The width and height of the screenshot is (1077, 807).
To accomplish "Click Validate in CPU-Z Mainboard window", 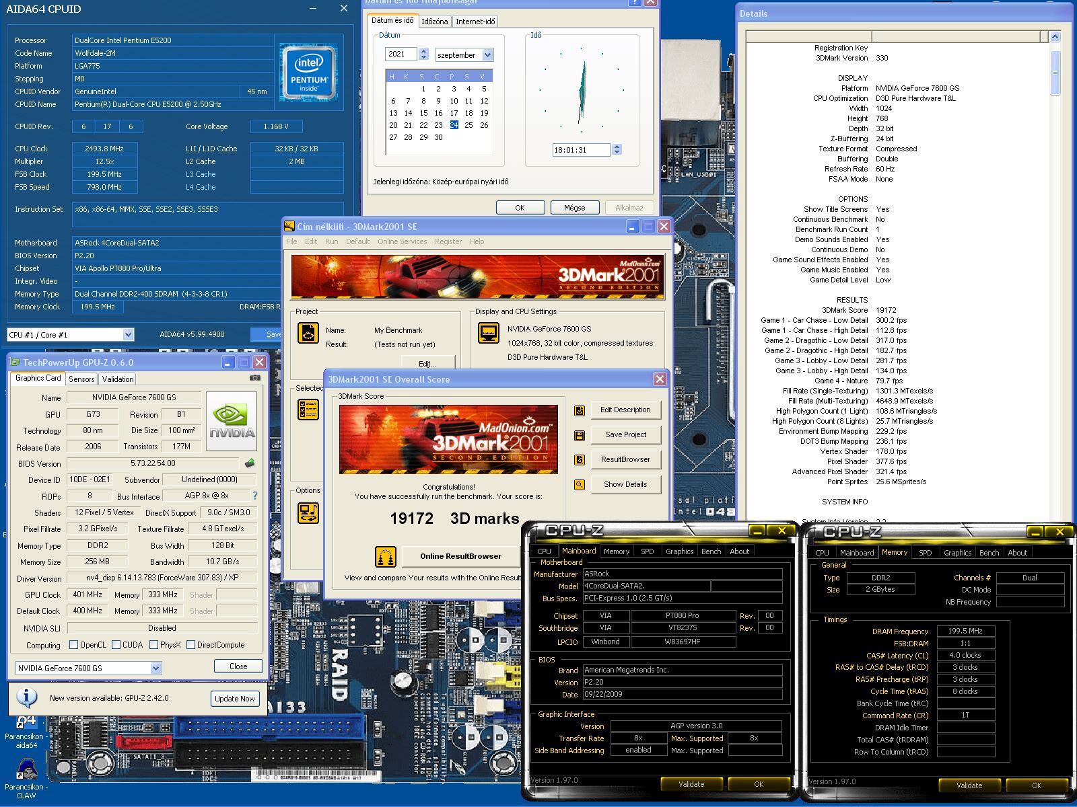I will [x=691, y=784].
